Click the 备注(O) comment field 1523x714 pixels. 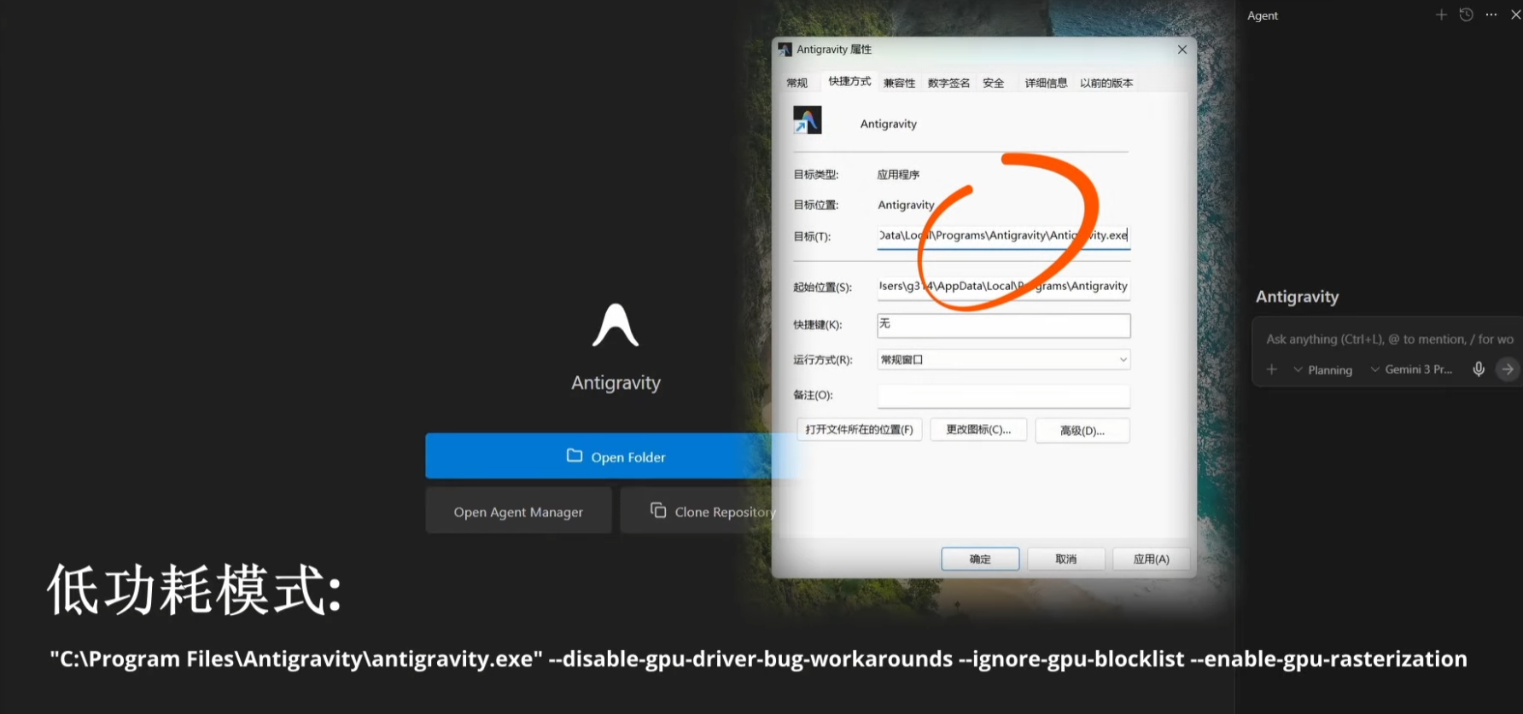coord(1004,395)
